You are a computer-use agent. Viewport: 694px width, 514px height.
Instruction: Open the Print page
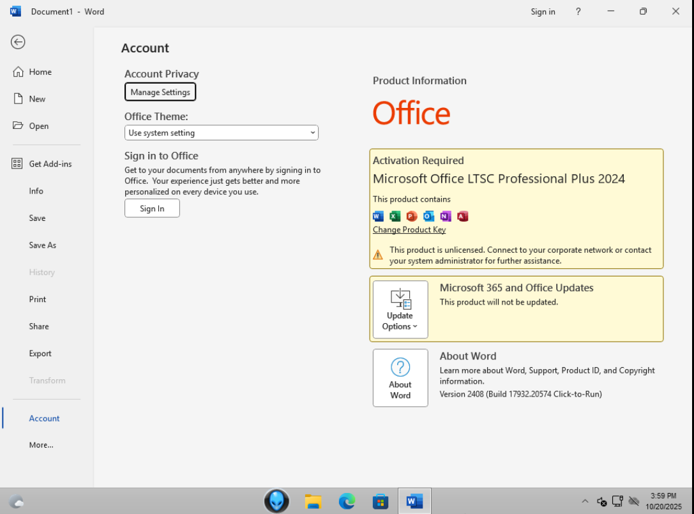(x=38, y=299)
